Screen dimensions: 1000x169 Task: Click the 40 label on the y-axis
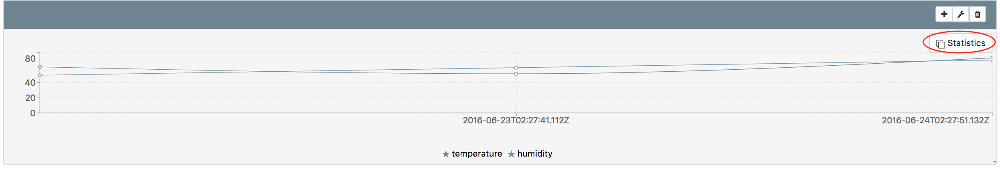tap(30, 83)
